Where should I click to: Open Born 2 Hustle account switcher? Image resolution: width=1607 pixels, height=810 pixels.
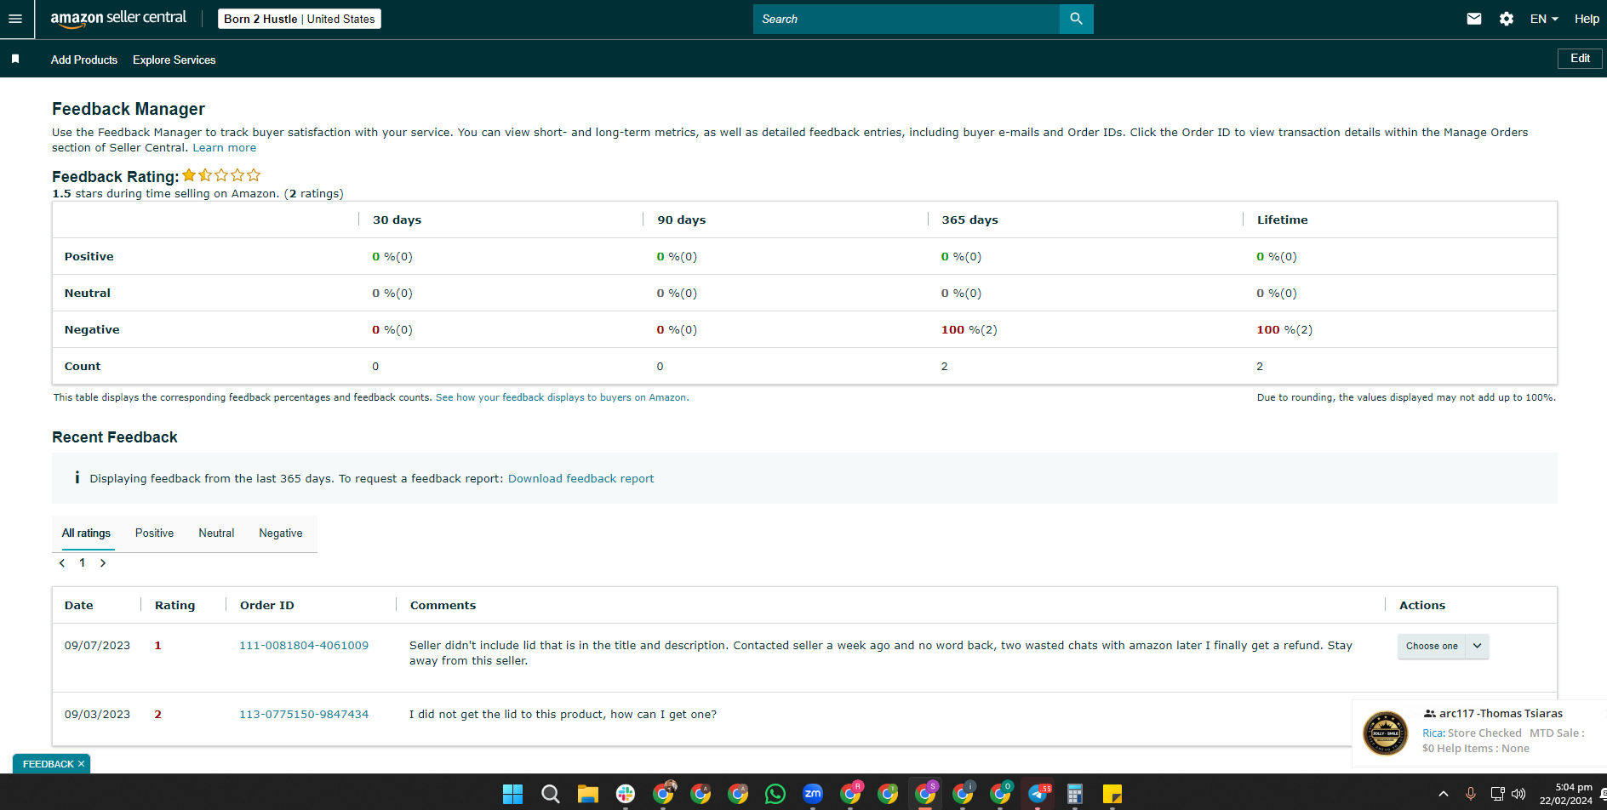point(300,19)
